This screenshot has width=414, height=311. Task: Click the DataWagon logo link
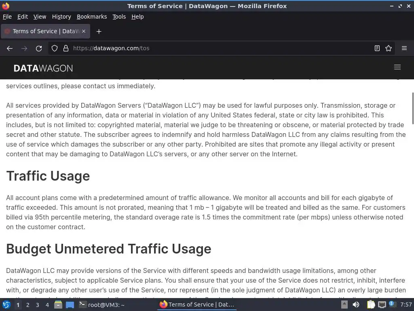coord(43,68)
